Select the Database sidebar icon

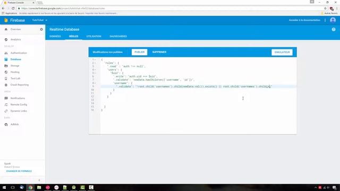[6, 59]
